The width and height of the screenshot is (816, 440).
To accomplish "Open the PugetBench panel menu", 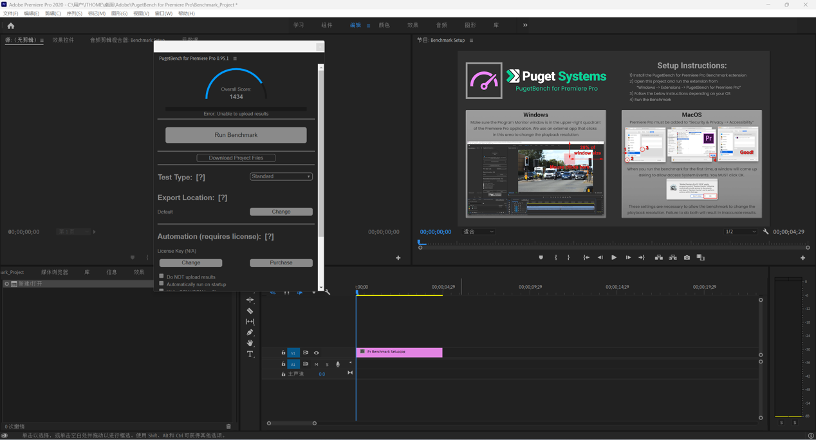I will click(x=235, y=59).
